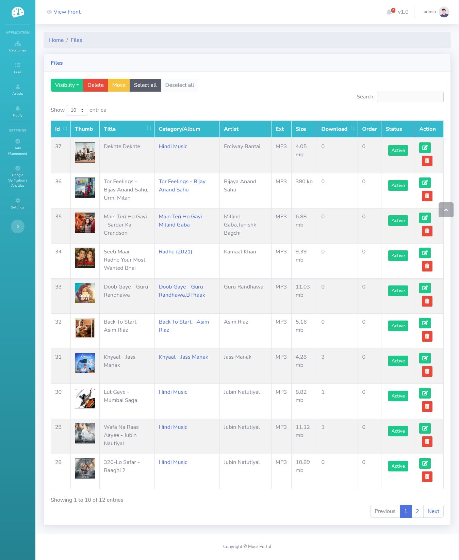The height and width of the screenshot is (560, 459).
Task: Open Radhe (2021) album link
Action: click(176, 252)
